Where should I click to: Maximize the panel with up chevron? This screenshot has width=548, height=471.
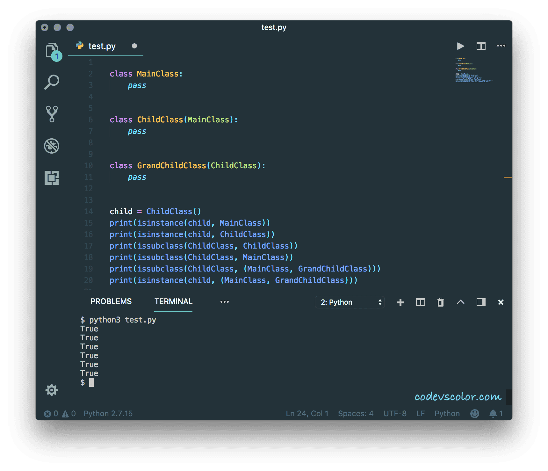point(460,302)
